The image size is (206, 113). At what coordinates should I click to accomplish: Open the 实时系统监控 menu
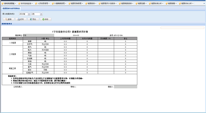pos(26,4)
